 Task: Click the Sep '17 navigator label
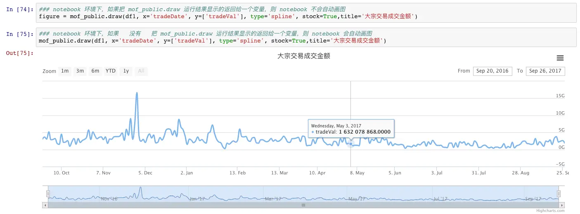pos(534,199)
